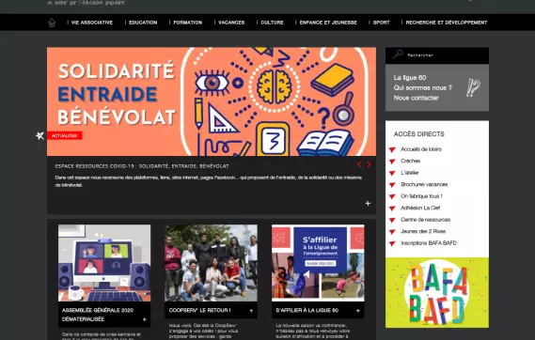Expand Coopserv' le retour plus icon
This screenshot has width=535, height=340.
tap(251, 311)
